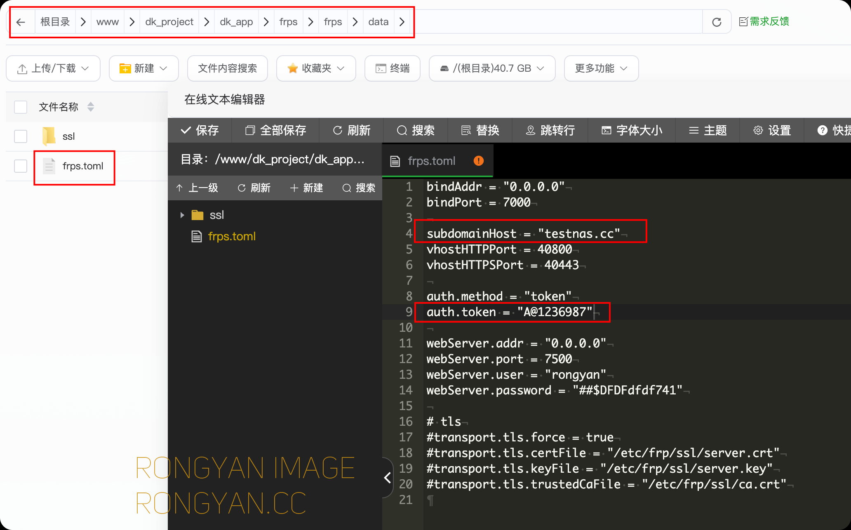The width and height of the screenshot is (851, 530).
Task: Open the 终端 terminal
Action: tap(393, 68)
